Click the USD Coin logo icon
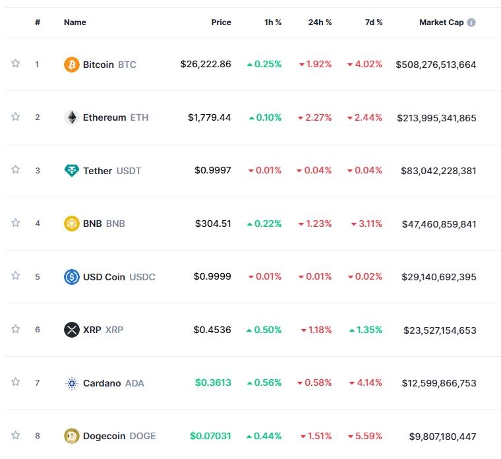 pyautogui.click(x=71, y=277)
